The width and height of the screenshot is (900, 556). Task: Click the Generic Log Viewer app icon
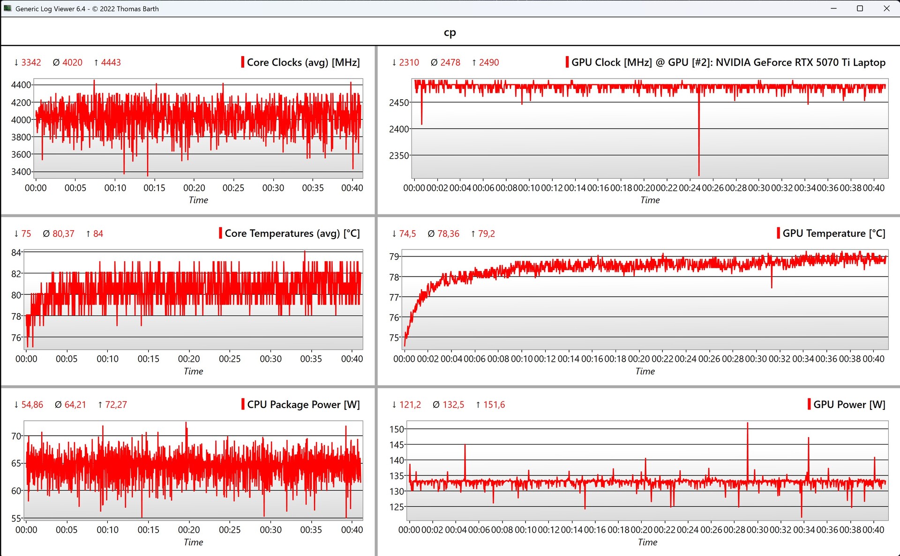pos(7,8)
